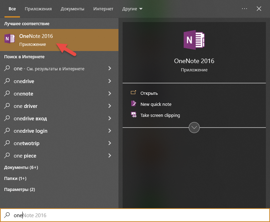The height and width of the screenshot is (222, 270).
Task: Click into the search box with 'one'
Action: pyautogui.click(x=135, y=215)
